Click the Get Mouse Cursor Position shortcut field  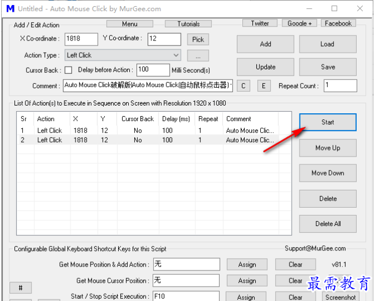click(186, 280)
